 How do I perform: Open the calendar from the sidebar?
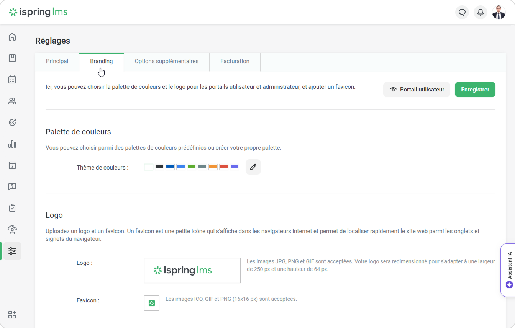[x=12, y=80]
